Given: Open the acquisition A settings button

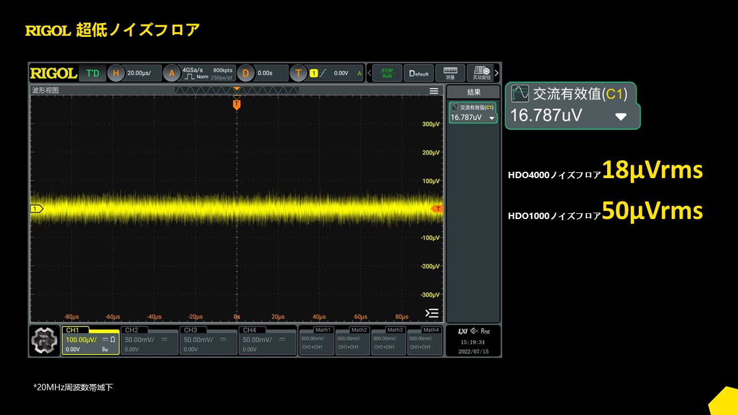Looking at the screenshot, I should coord(172,73).
